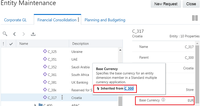Click the New Request button
200x106 pixels.
[x=166, y=4]
